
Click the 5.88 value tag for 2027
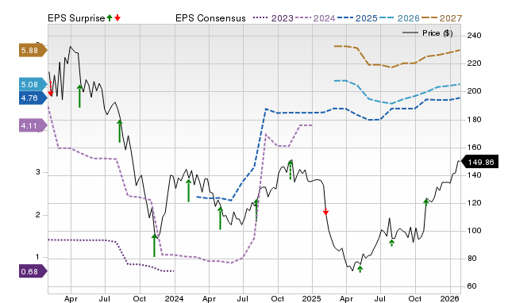(x=33, y=50)
